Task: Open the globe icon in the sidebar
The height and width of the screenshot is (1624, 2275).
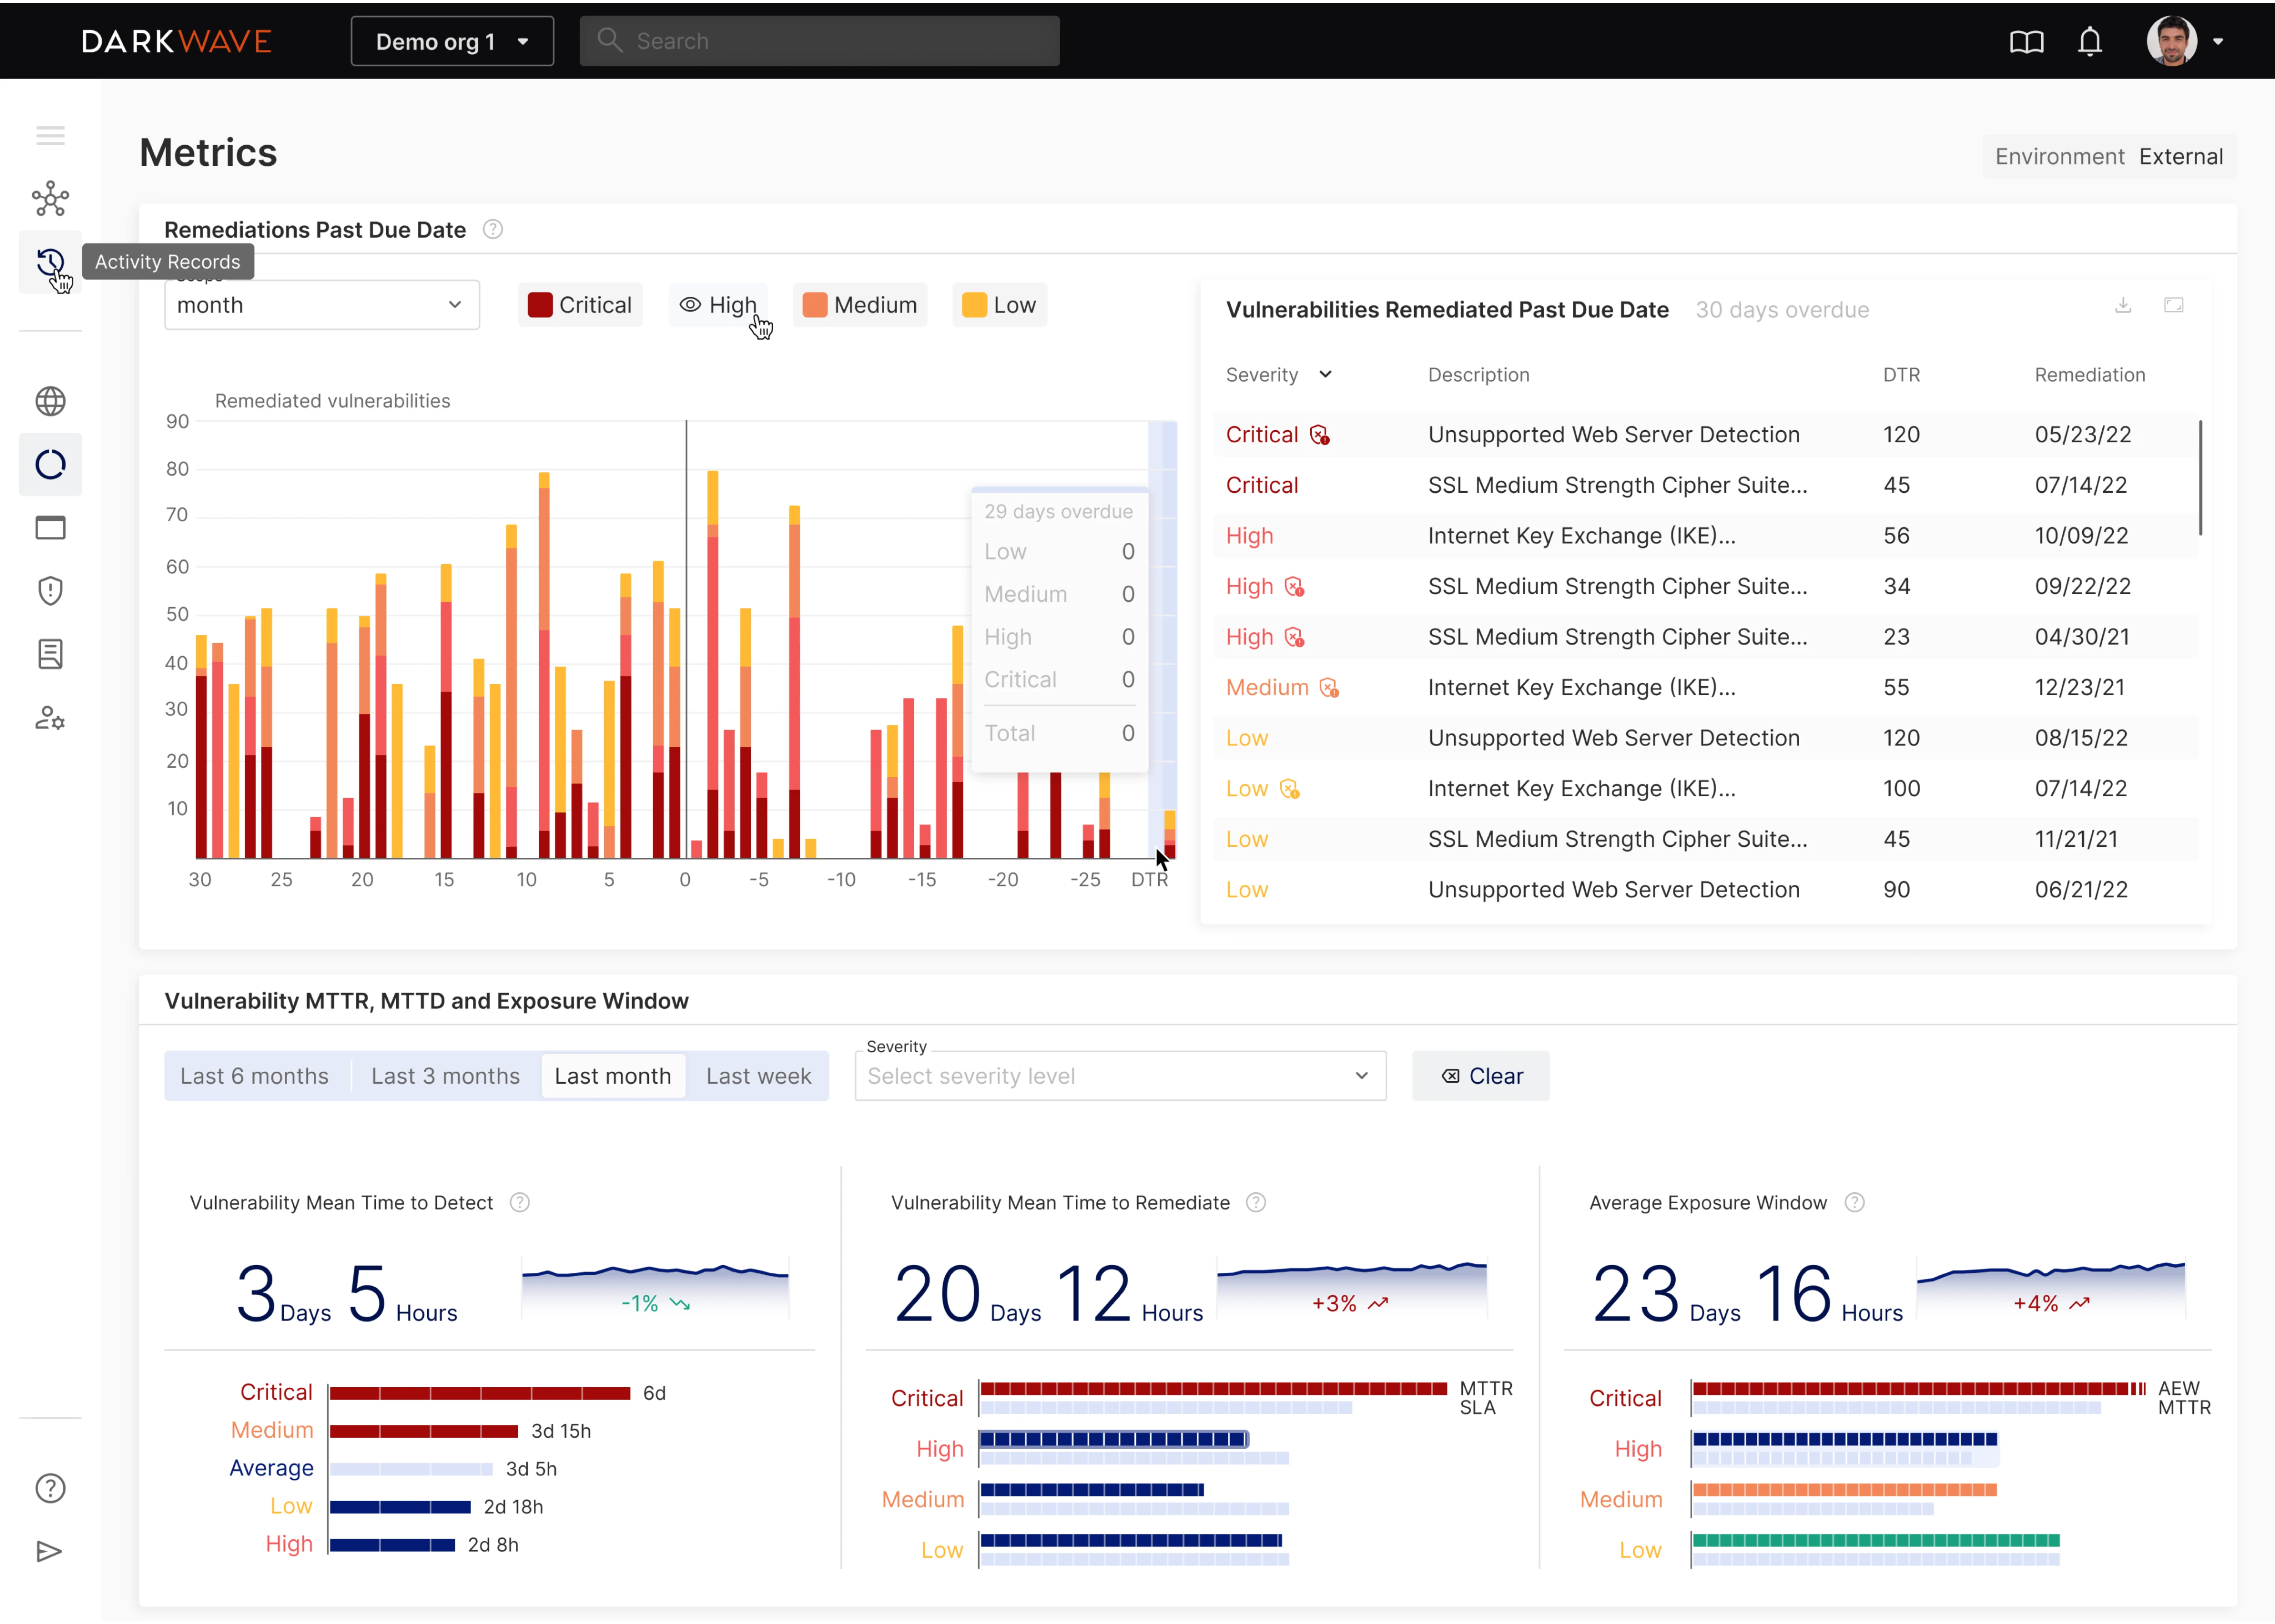Action: pyautogui.click(x=50, y=401)
